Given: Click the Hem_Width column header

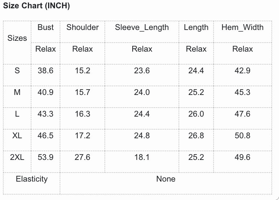Looking at the screenshot, I should pos(242,27).
